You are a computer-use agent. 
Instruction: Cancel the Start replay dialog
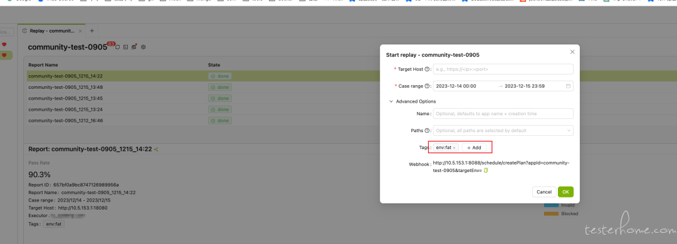(544, 192)
